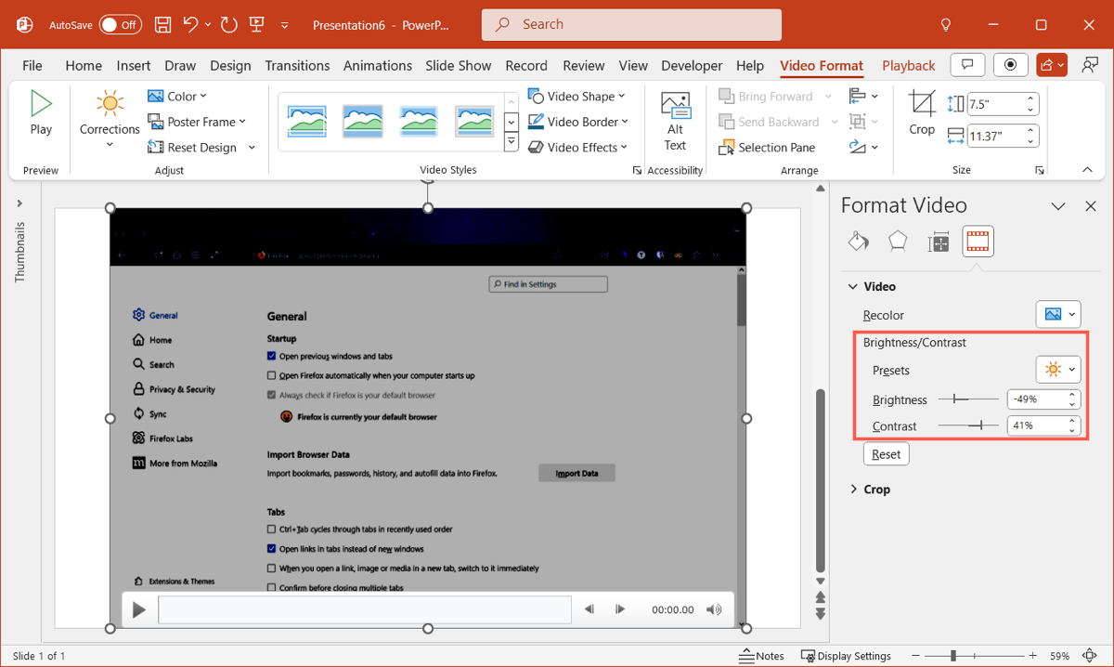1114x667 pixels.
Task: Click the video volume speaker icon
Action: [x=714, y=610]
